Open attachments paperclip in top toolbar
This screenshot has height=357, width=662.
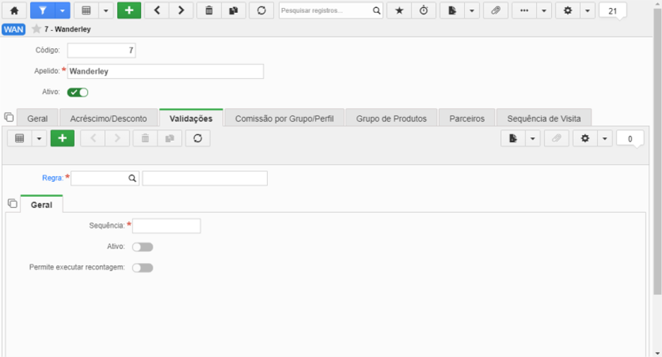tap(496, 11)
